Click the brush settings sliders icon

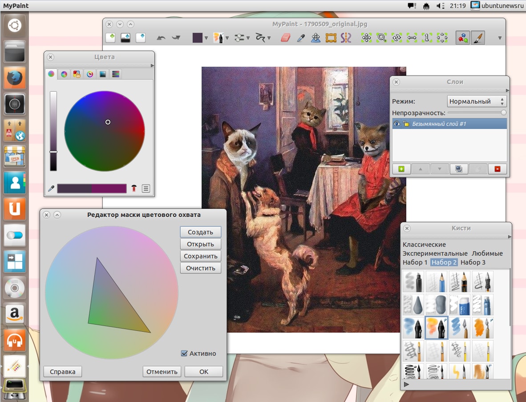coord(239,38)
